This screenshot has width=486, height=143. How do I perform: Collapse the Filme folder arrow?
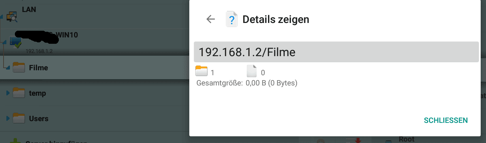(8, 68)
